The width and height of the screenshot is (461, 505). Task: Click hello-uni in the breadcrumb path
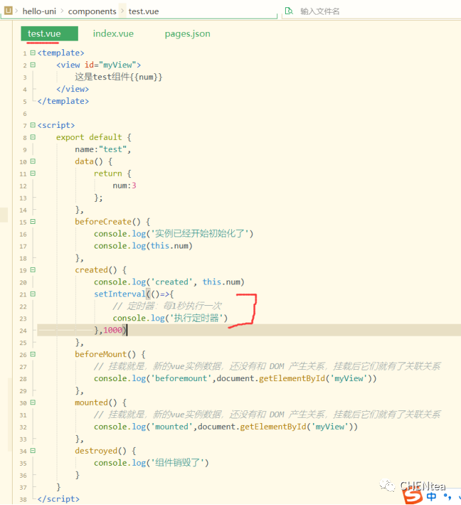tap(40, 11)
